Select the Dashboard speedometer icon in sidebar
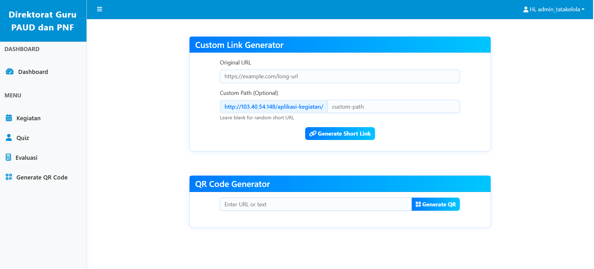This screenshot has height=269, width=594. tap(9, 71)
